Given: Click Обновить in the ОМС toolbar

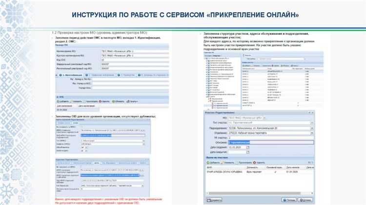Looking at the screenshot, I should pos(118,102).
